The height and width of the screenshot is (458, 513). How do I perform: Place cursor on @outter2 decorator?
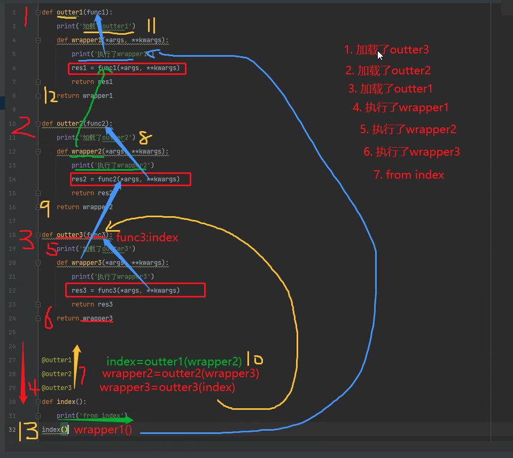[57, 374]
